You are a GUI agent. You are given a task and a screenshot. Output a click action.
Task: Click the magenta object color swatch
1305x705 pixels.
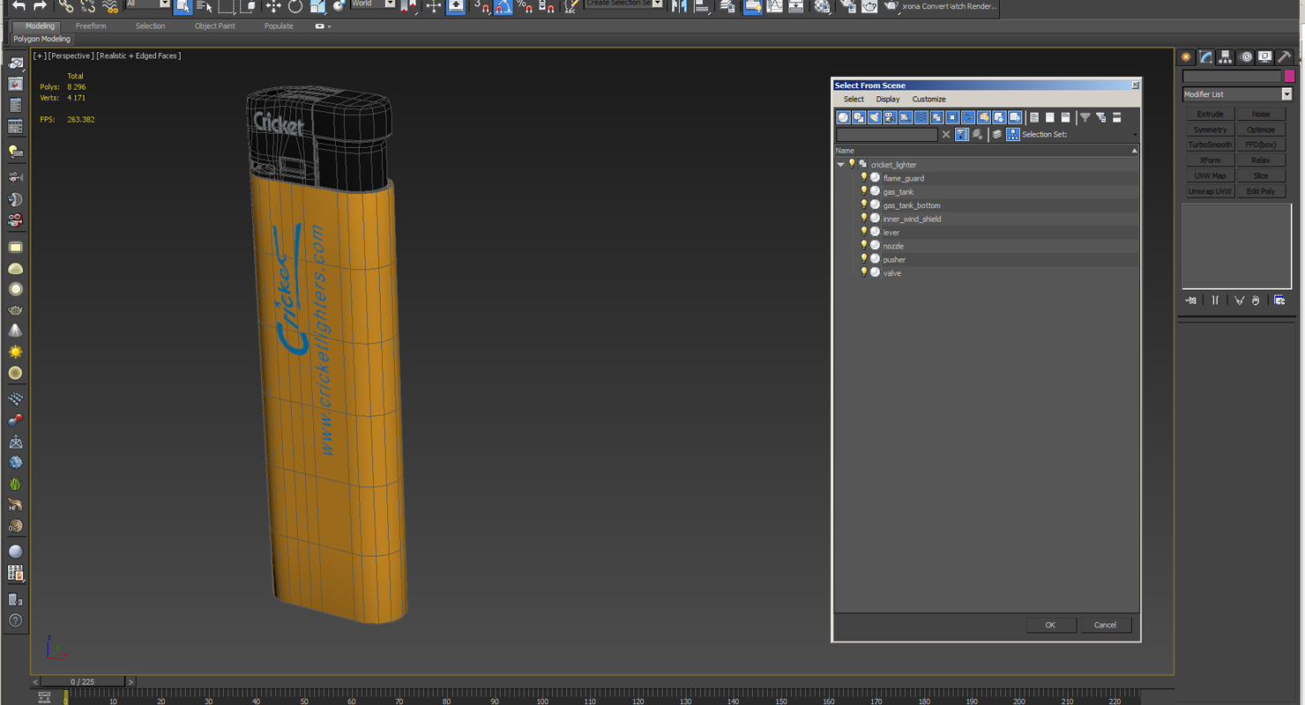(1289, 77)
